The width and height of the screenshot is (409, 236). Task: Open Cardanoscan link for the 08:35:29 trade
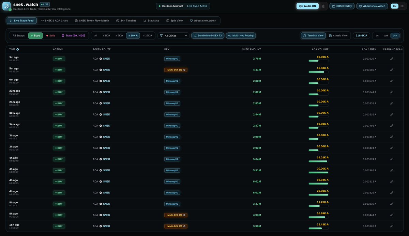pos(392,81)
